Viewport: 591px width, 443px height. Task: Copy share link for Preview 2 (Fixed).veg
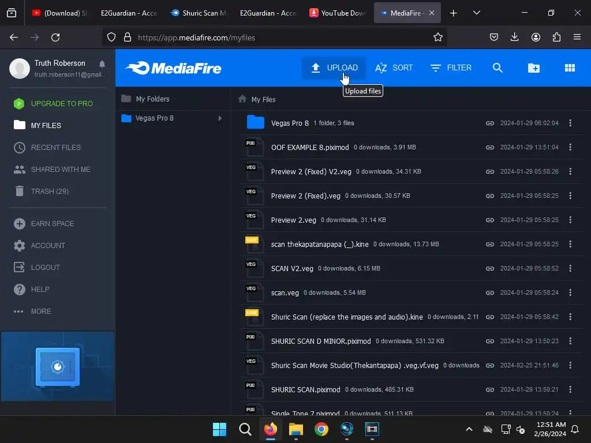coord(489,196)
